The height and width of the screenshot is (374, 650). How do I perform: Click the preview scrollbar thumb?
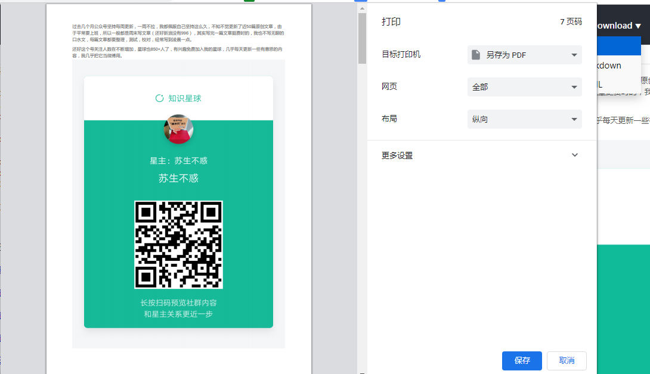(362, 38)
